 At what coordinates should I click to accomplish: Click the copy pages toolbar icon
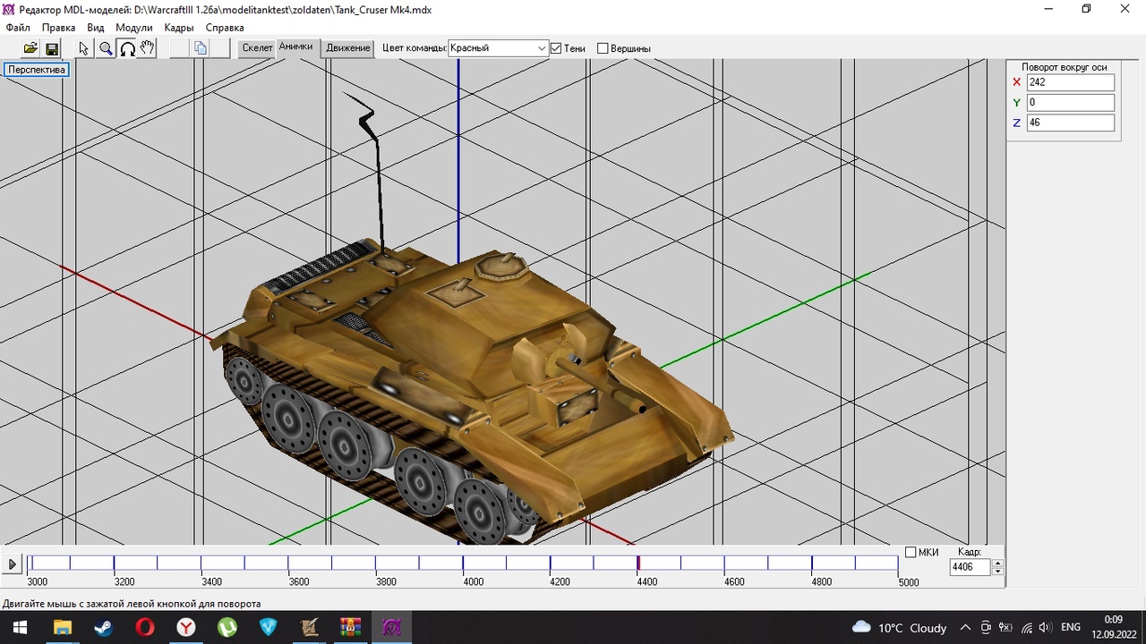[201, 48]
